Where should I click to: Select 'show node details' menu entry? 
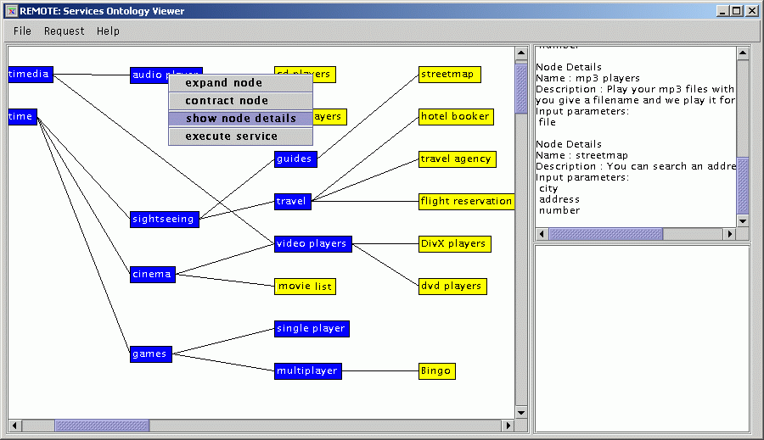click(x=241, y=119)
